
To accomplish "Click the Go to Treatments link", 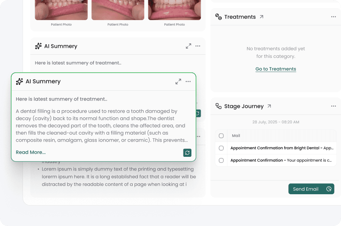I will coord(276,69).
